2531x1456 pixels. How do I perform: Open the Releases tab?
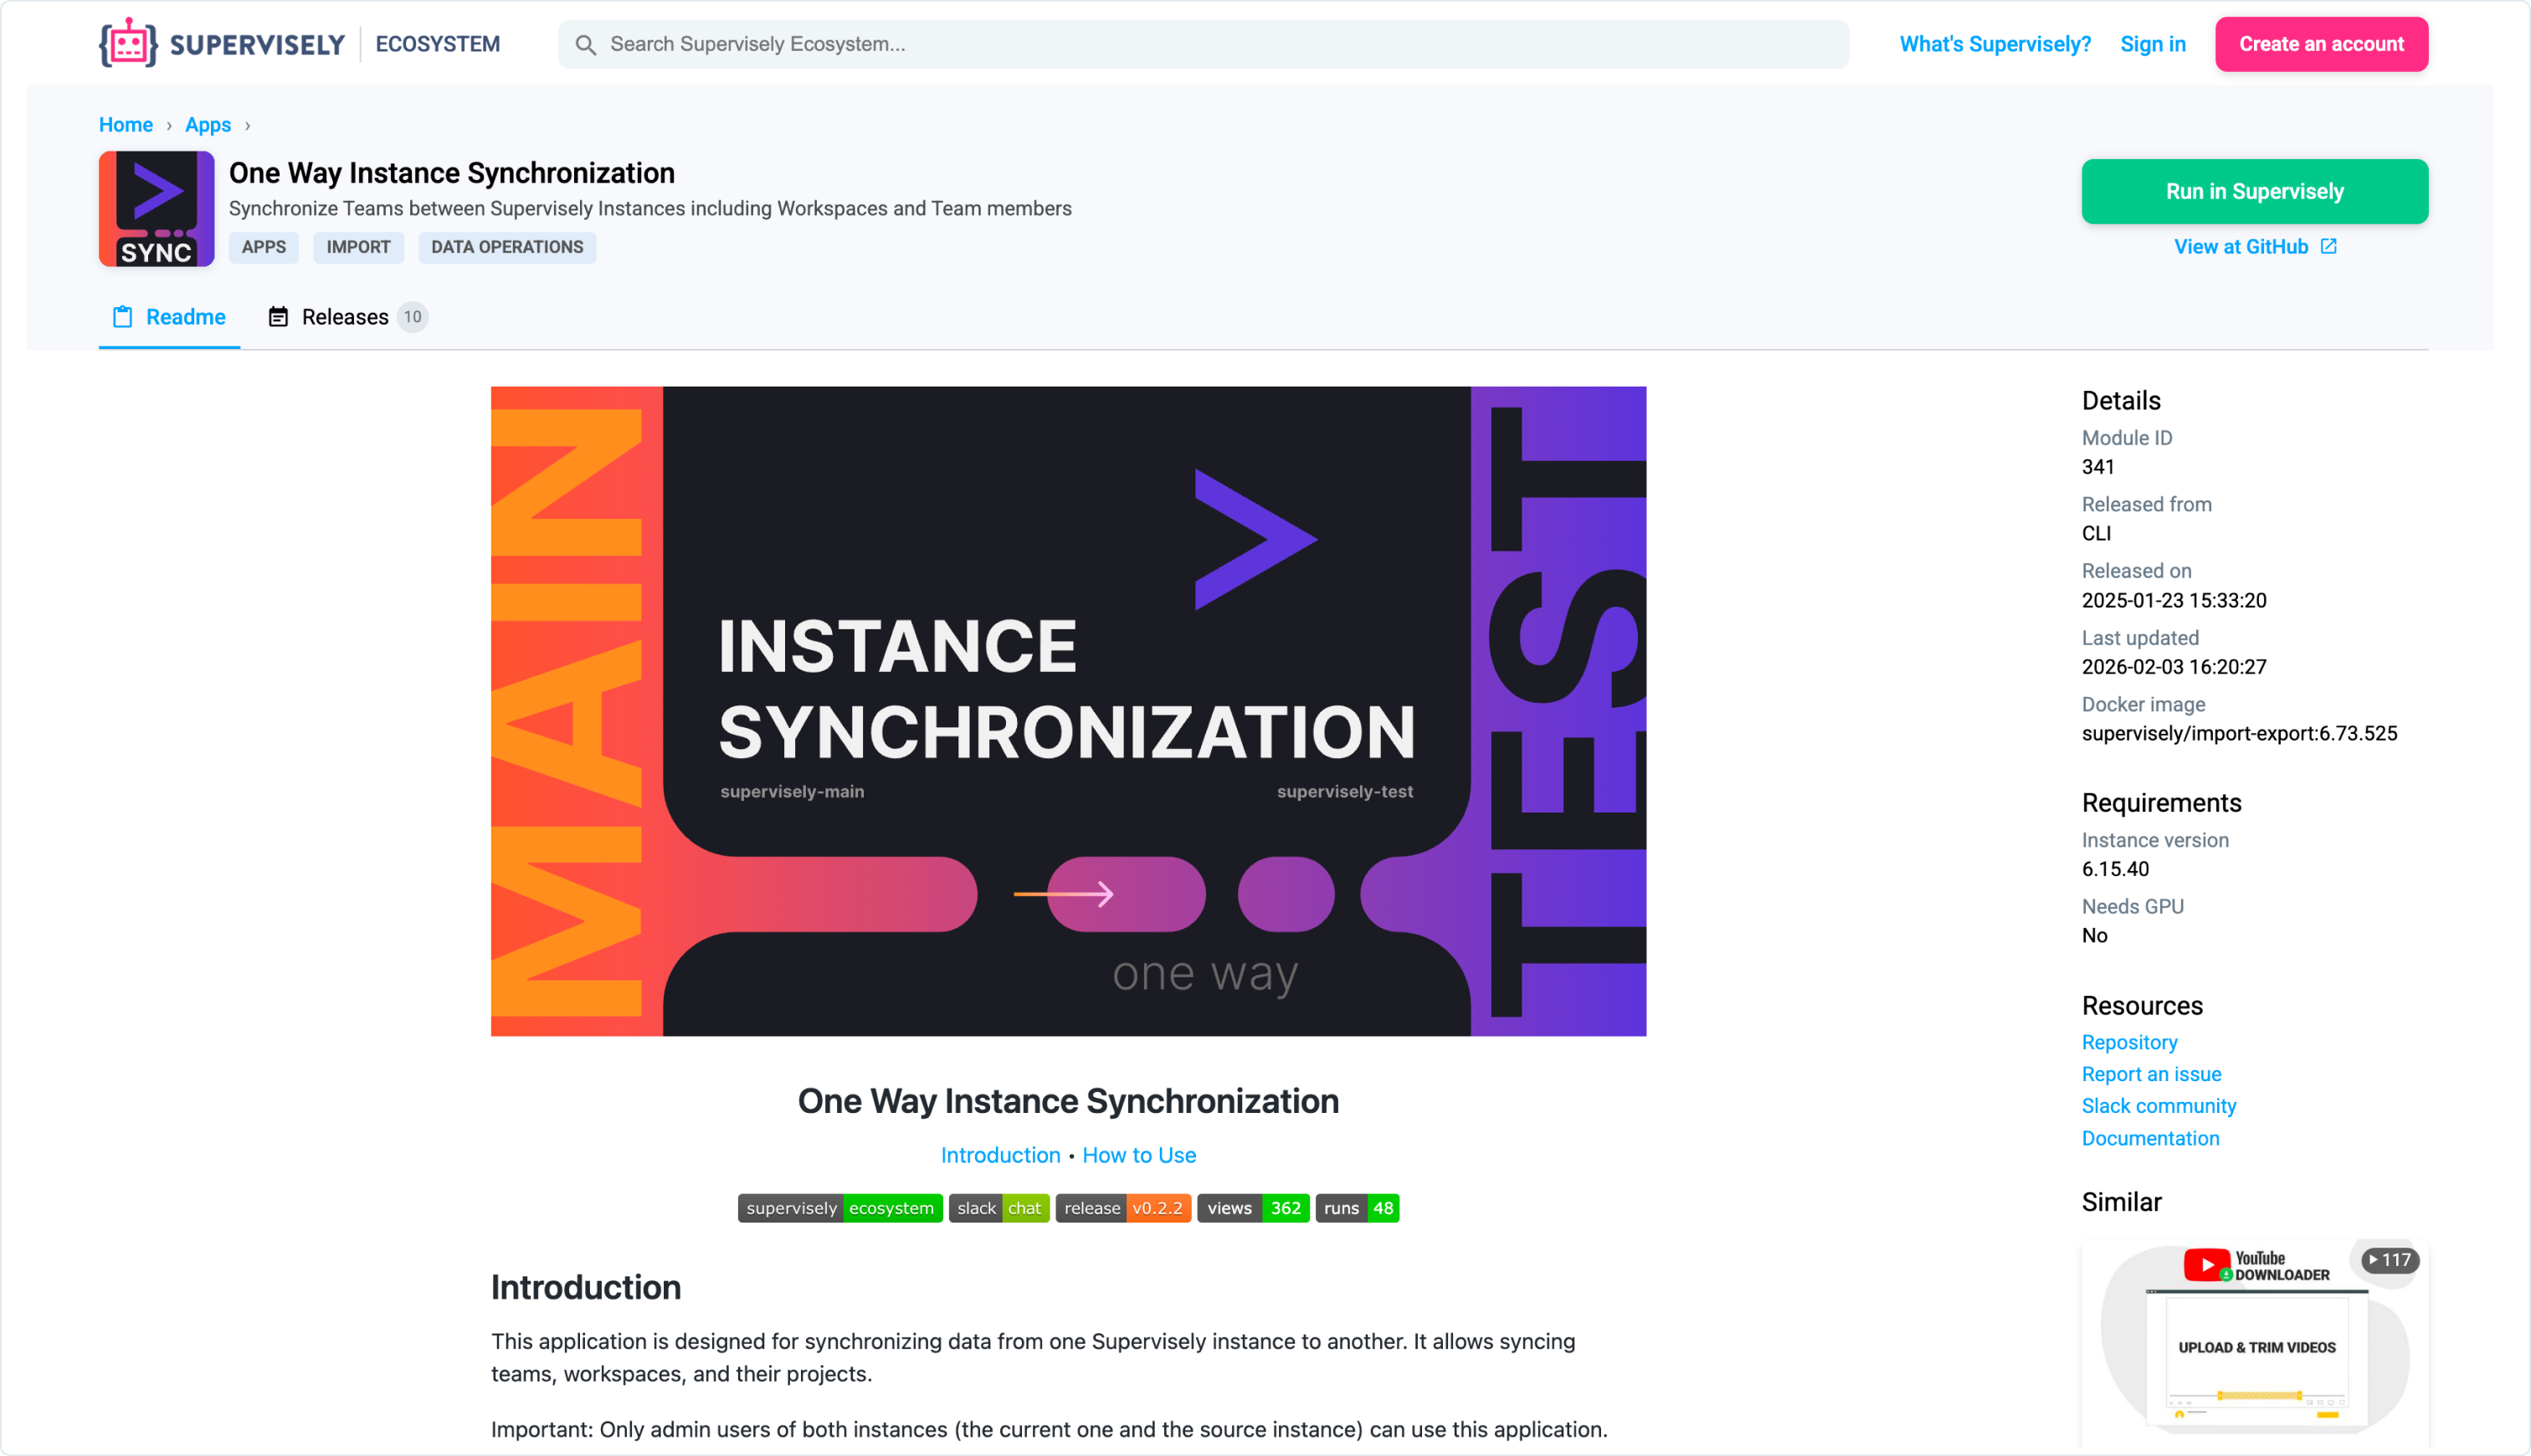[x=345, y=317]
